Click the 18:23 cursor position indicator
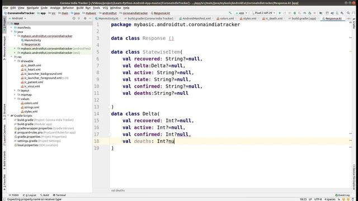The width and height of the screenshot is (358, 201). (303, 199)
